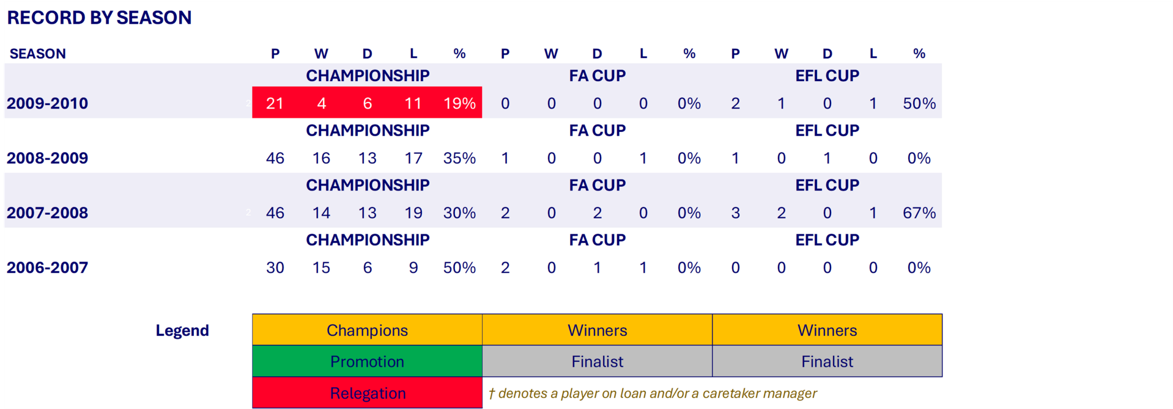The image size is (1173, 409).
Task: Click the red-highlighted 19% cell
Action: pyautogui.click(x=459, y=103)
